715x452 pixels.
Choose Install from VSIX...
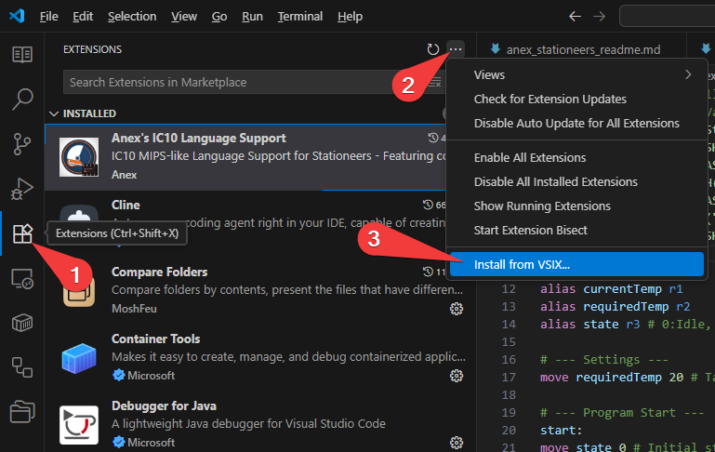[x=576, y=264]
